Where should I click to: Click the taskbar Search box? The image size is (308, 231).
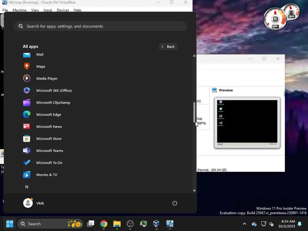pos(50,224)
